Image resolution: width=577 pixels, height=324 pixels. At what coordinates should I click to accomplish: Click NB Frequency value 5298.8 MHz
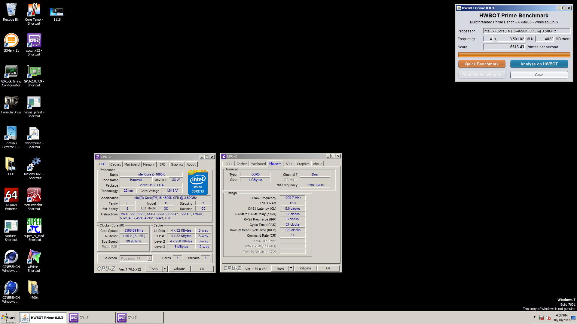point(315,185)
